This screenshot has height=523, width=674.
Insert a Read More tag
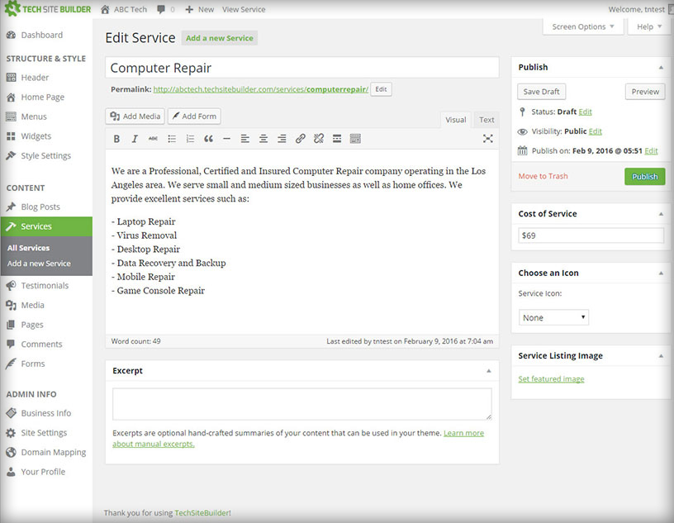click(x=336, y=138)
